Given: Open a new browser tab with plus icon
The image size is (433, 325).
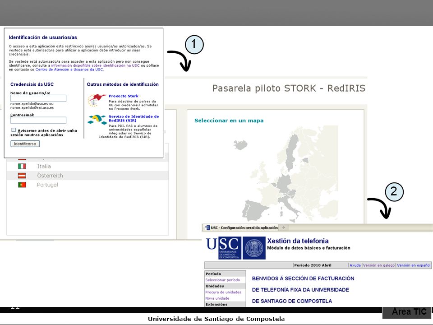Looking at the screenshot, I should [283, 227].
